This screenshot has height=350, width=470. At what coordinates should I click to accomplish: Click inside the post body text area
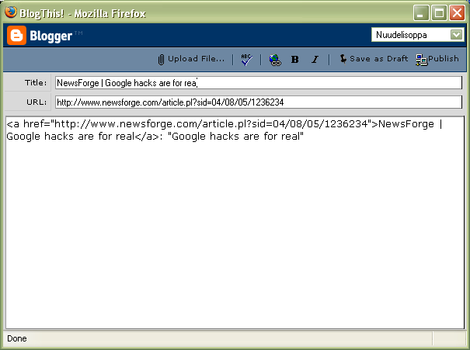pos(235,233)
